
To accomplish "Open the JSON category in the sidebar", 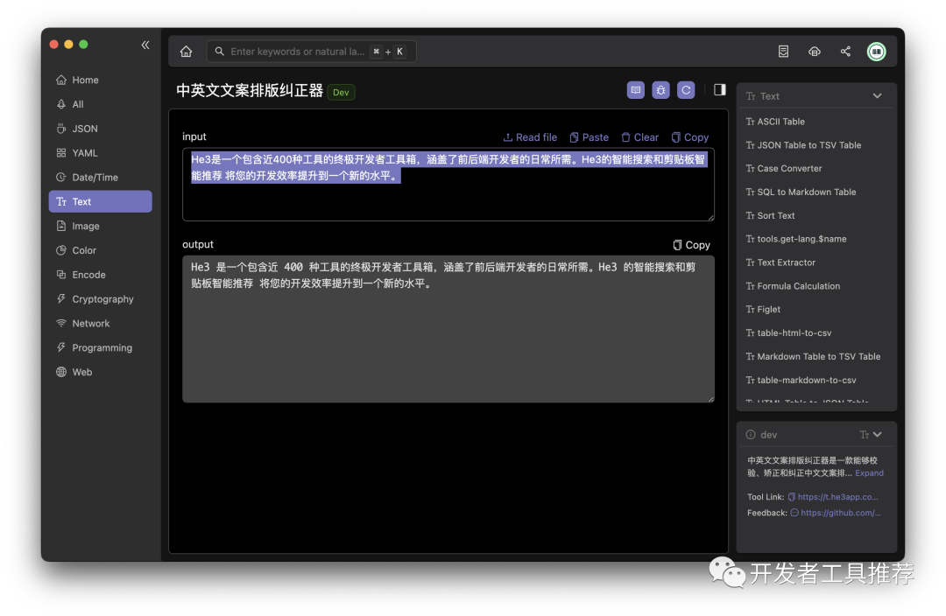I will tap(85, 129).
